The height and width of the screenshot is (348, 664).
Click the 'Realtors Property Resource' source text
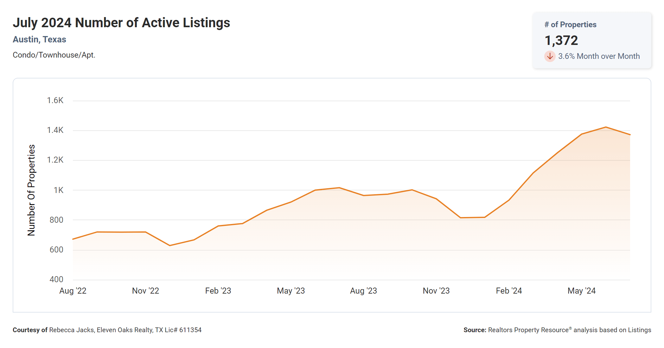click(x=528, y=330)
